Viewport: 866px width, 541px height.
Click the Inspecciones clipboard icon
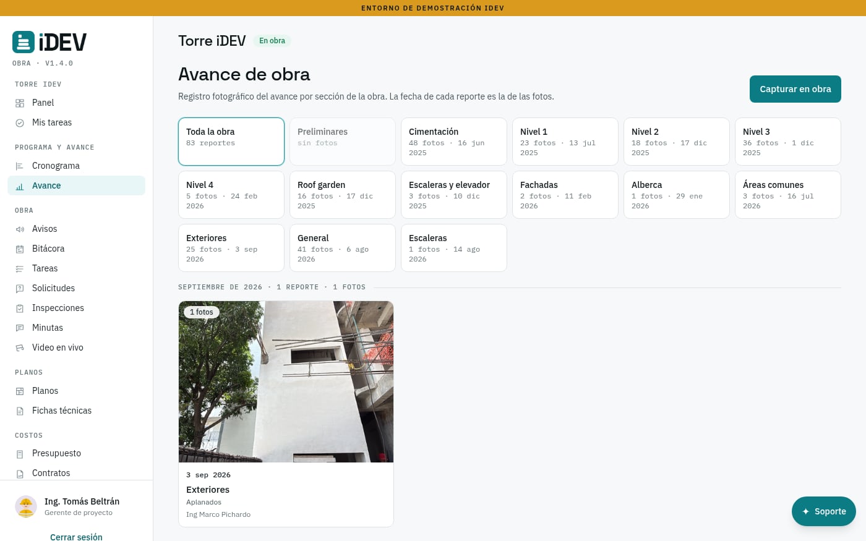[20, 309]
